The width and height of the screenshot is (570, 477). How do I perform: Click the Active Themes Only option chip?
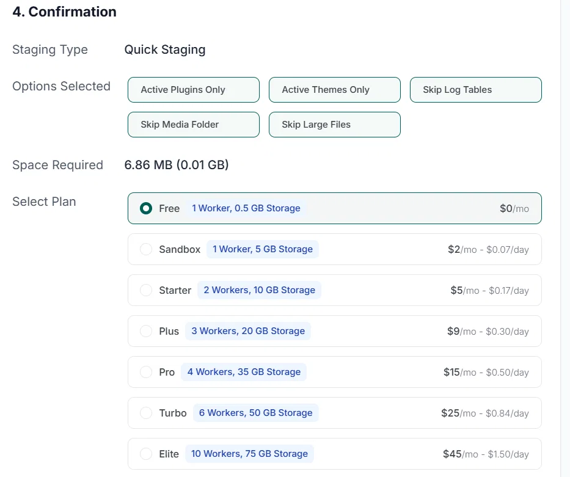334,90
